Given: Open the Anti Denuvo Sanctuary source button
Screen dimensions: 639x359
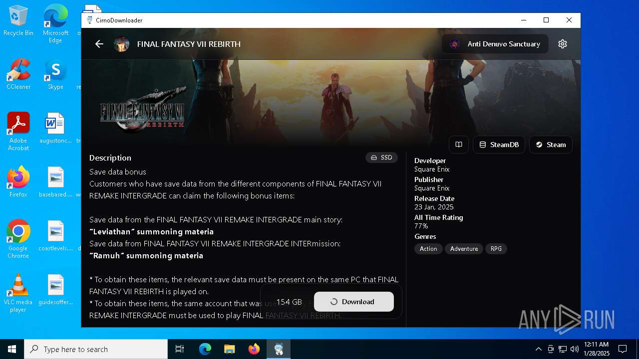Looking at the screenshot, I should click(x=495, y=44).
